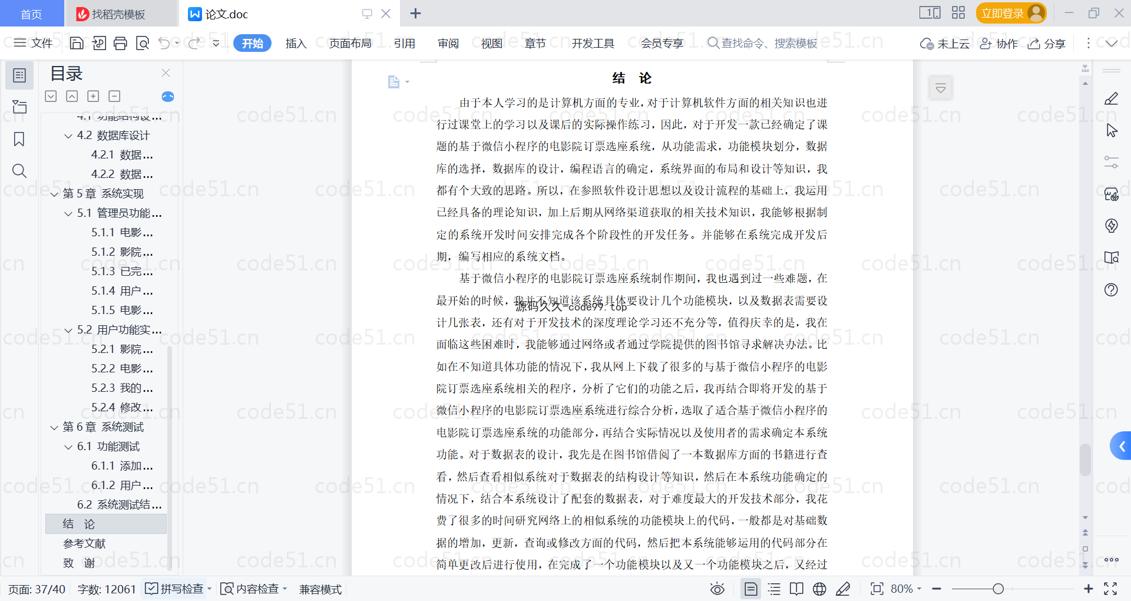Collapse the 5.1 管理员功能 node
Viewport: 1131px width, 601px height.
coord(68,213)
